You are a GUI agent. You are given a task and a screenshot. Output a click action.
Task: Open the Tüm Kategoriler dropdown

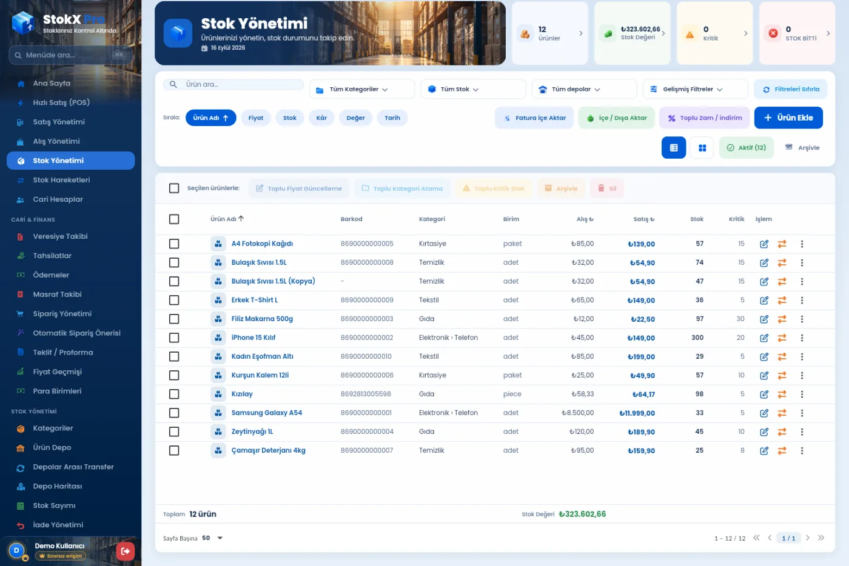click(x=362, y=89)
